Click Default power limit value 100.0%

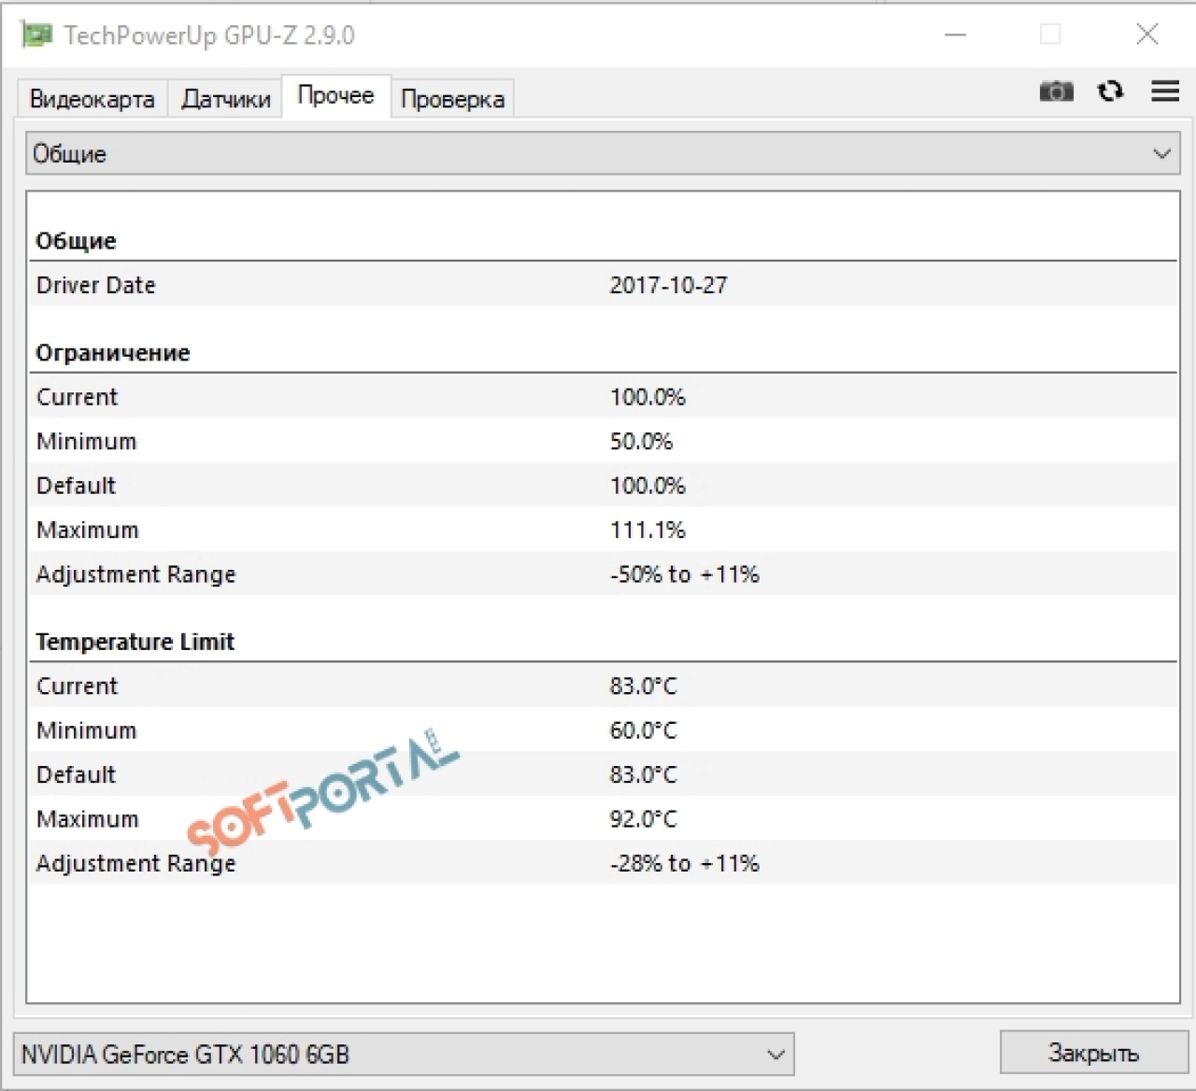(x=648, y=486)
